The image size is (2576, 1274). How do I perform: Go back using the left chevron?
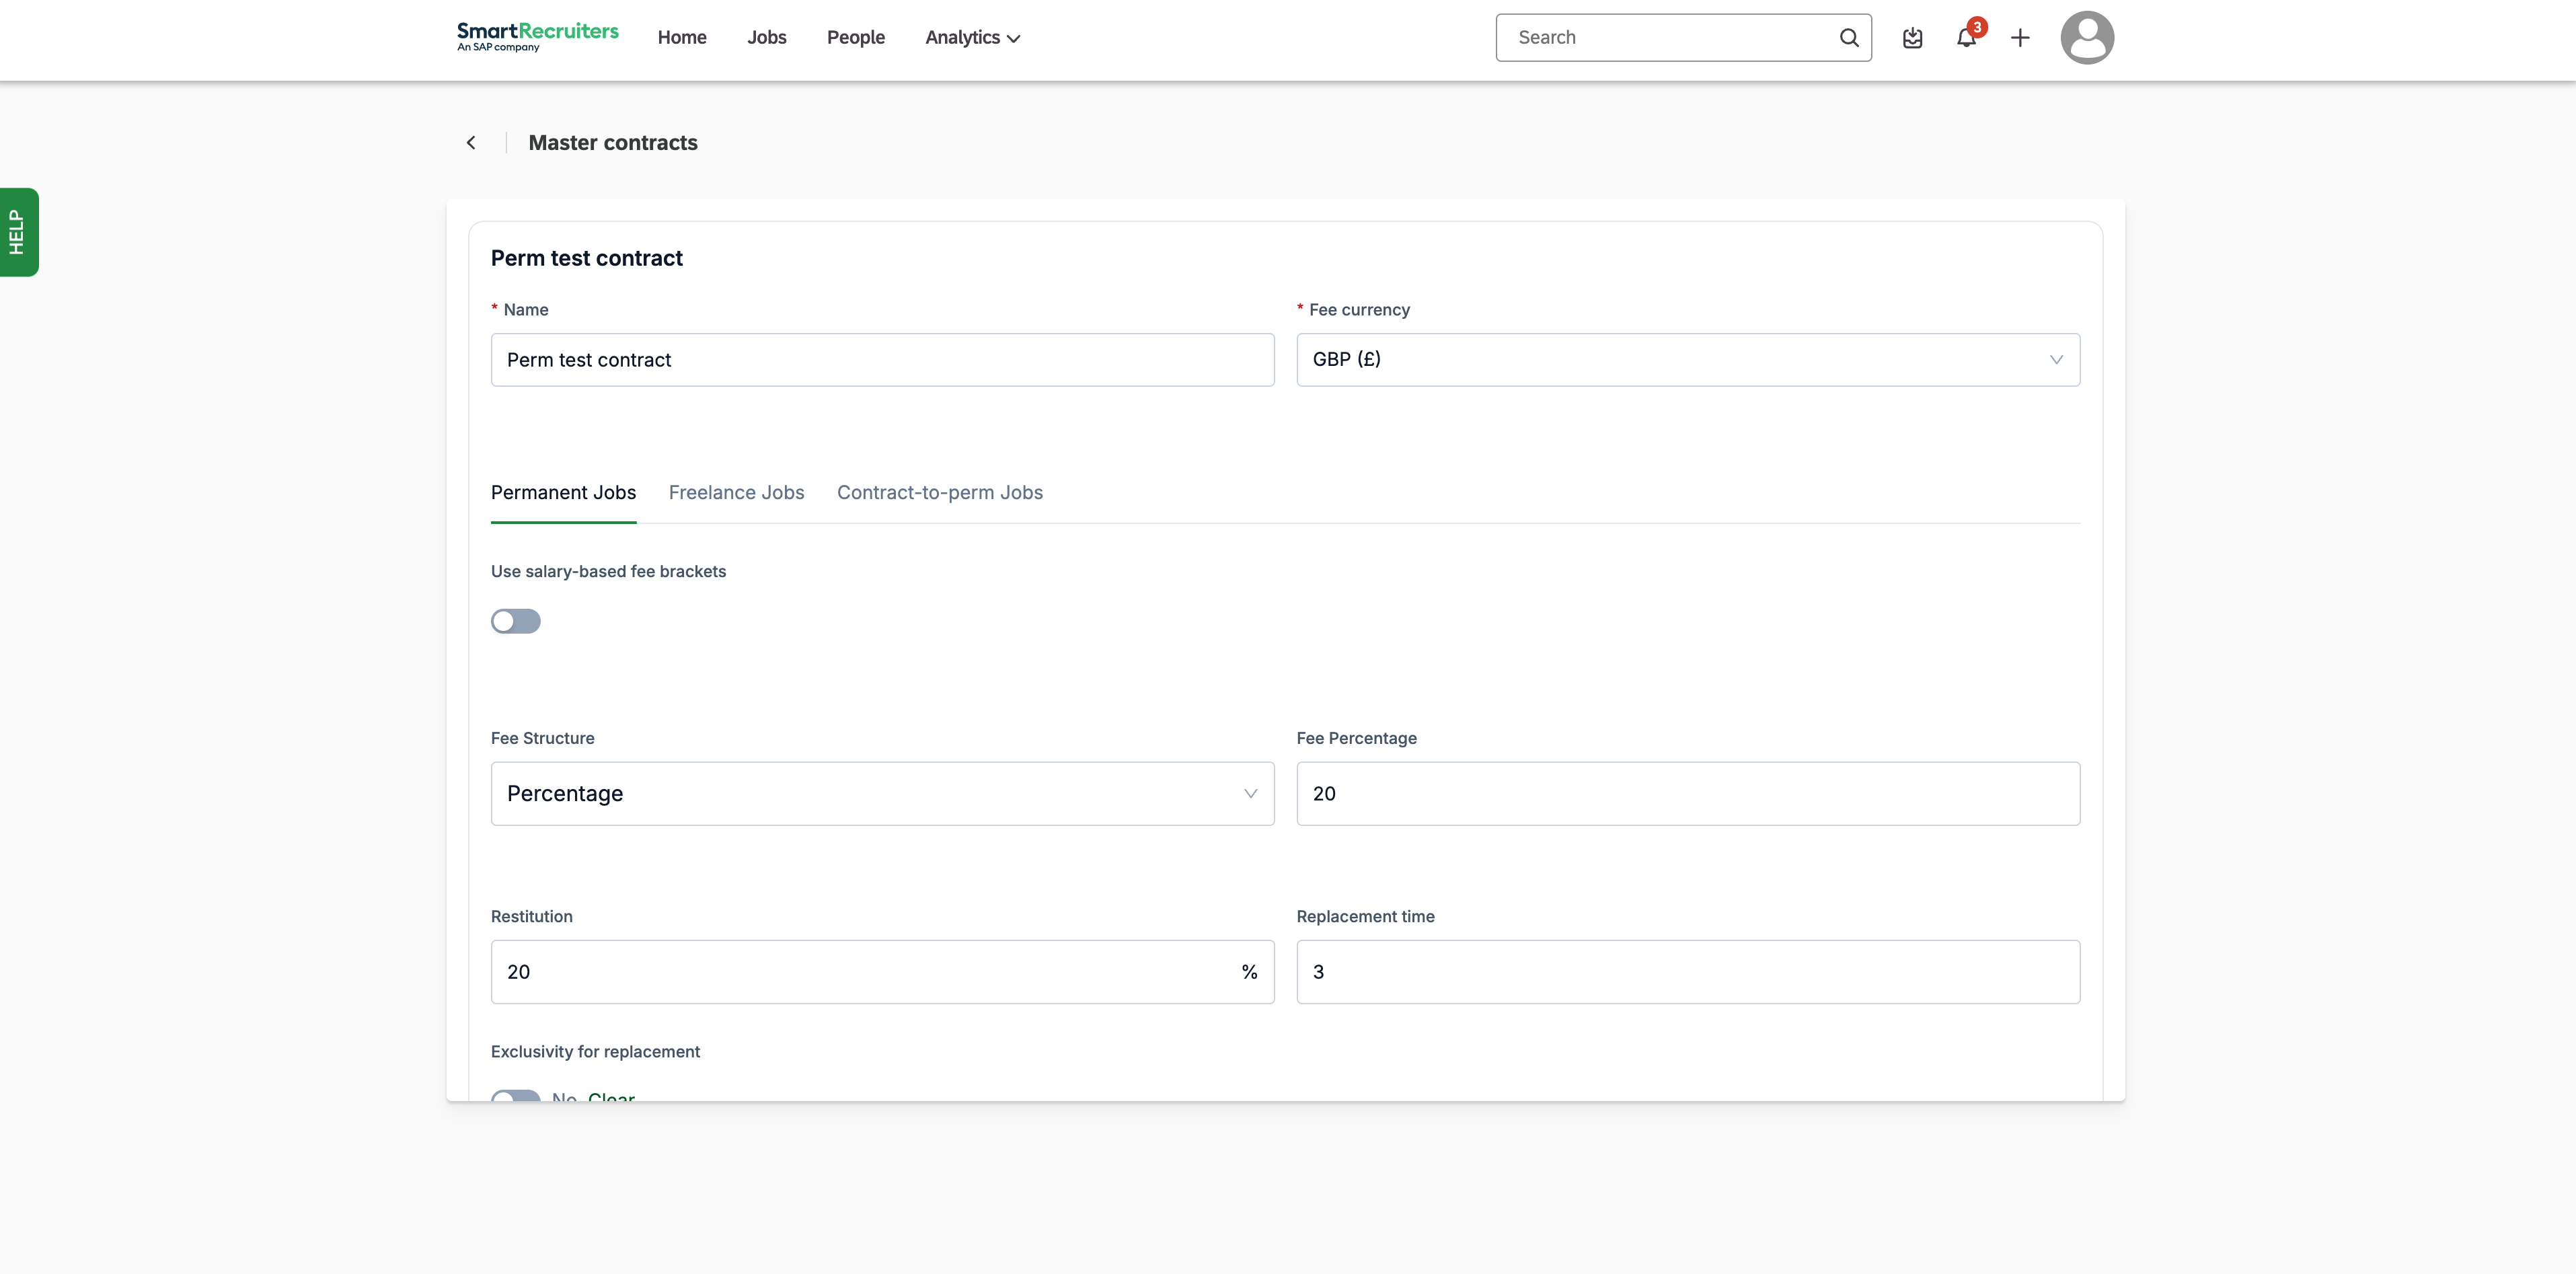[471, 143]
